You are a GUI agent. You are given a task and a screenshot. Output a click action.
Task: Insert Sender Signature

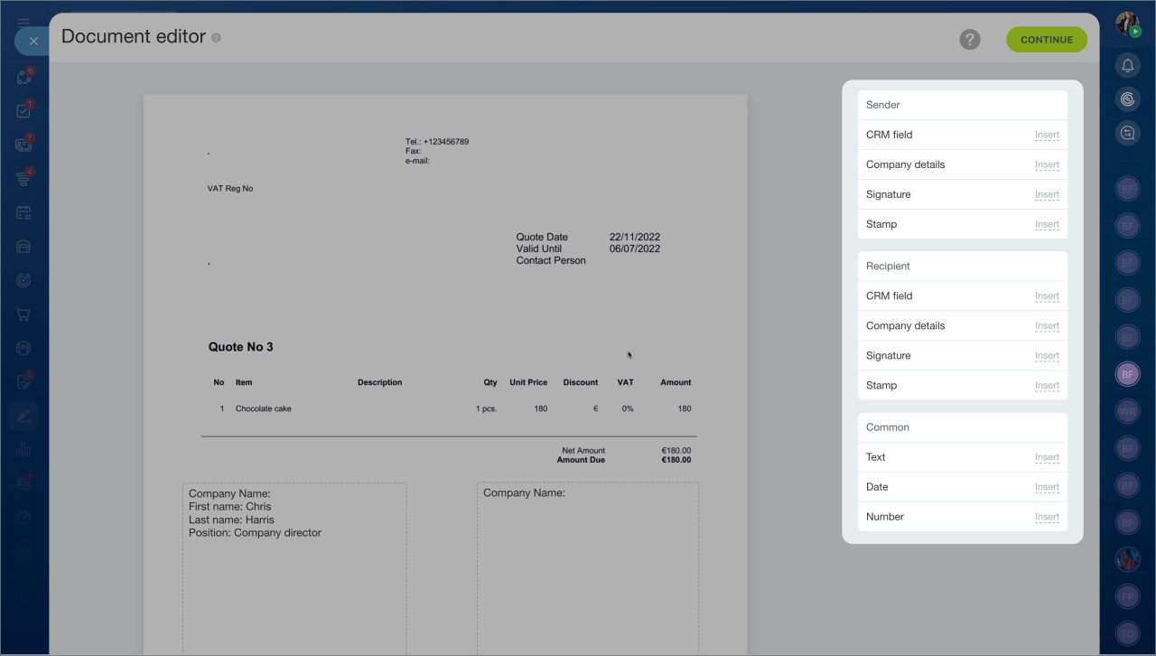pos(1047,195)
